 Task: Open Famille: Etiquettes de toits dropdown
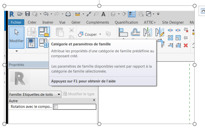pos(59,94)
